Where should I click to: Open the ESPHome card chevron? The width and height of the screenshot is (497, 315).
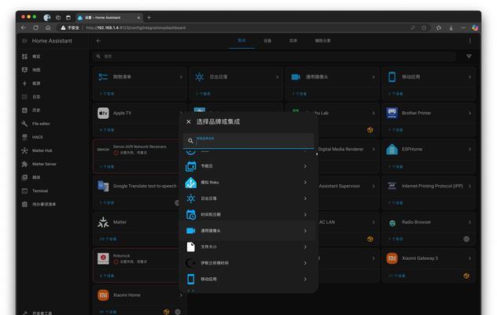click(x=469, y=150)
